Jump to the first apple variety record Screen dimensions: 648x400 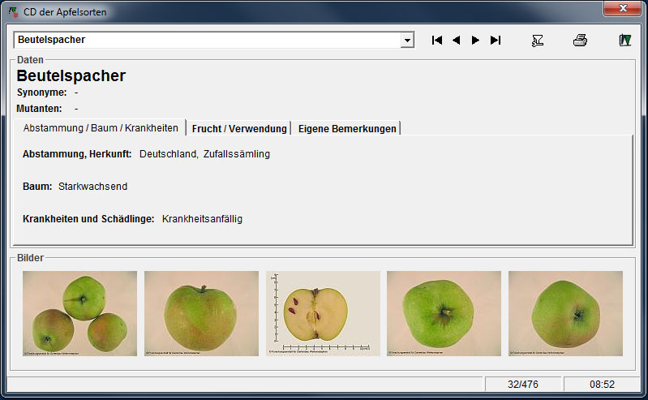click(x=437, y=41)
